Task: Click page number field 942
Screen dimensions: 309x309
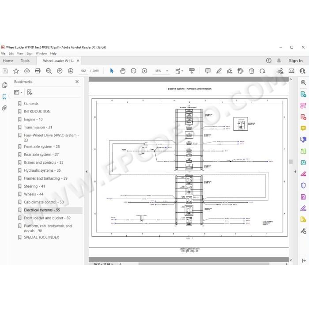Action: [x=83, y=71]
